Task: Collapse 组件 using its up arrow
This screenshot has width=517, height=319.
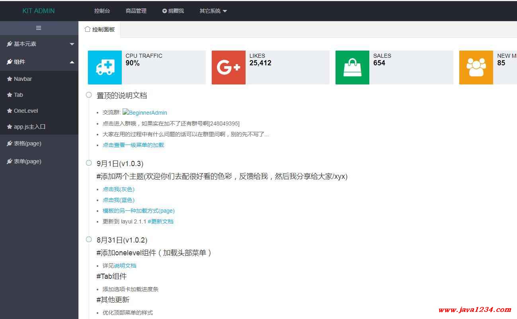Action: coord(72,62)
